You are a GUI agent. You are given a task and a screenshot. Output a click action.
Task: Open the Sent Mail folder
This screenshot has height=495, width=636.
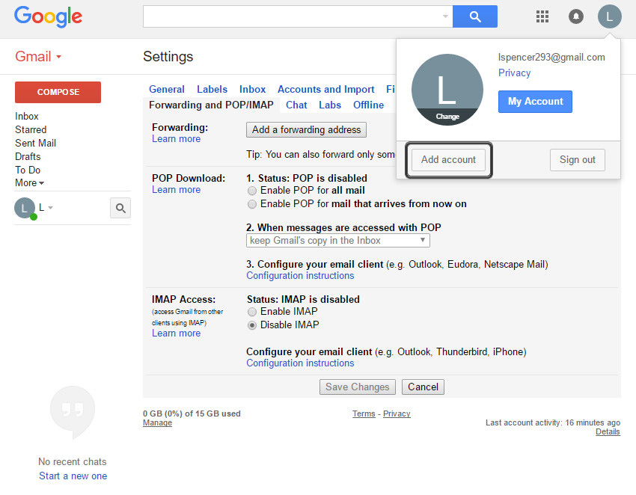point(36,143)
